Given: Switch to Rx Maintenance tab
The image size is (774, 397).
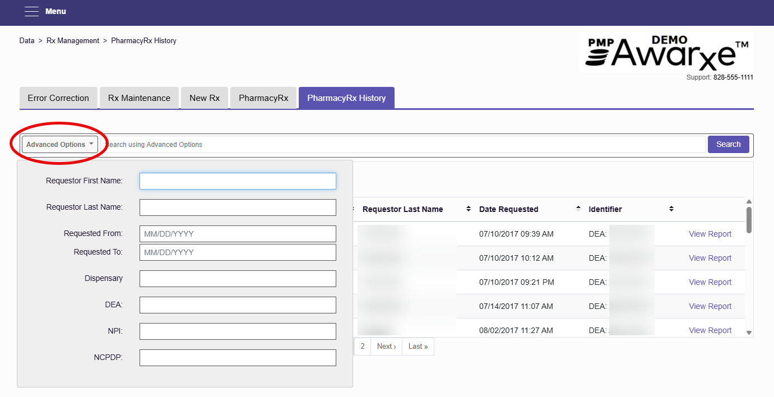Looking at the screenshot, I should pos(139,98).
